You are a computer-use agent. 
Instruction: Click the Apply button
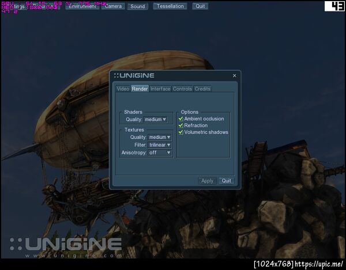(207, 181)
